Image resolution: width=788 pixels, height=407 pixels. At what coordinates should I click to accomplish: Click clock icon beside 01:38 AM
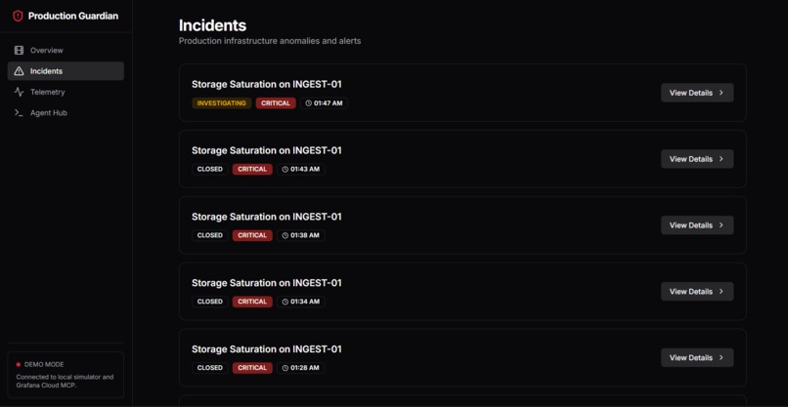(285, 236)
